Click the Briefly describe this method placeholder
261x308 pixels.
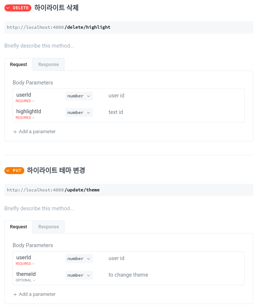(x=39, y=46)
